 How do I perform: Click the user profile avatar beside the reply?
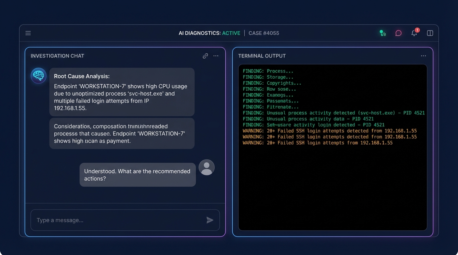pos(206,167)
